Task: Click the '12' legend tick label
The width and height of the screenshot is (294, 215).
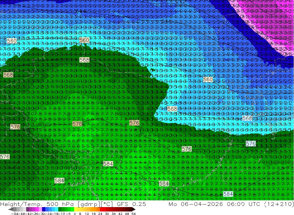Action: pos(87,214)
